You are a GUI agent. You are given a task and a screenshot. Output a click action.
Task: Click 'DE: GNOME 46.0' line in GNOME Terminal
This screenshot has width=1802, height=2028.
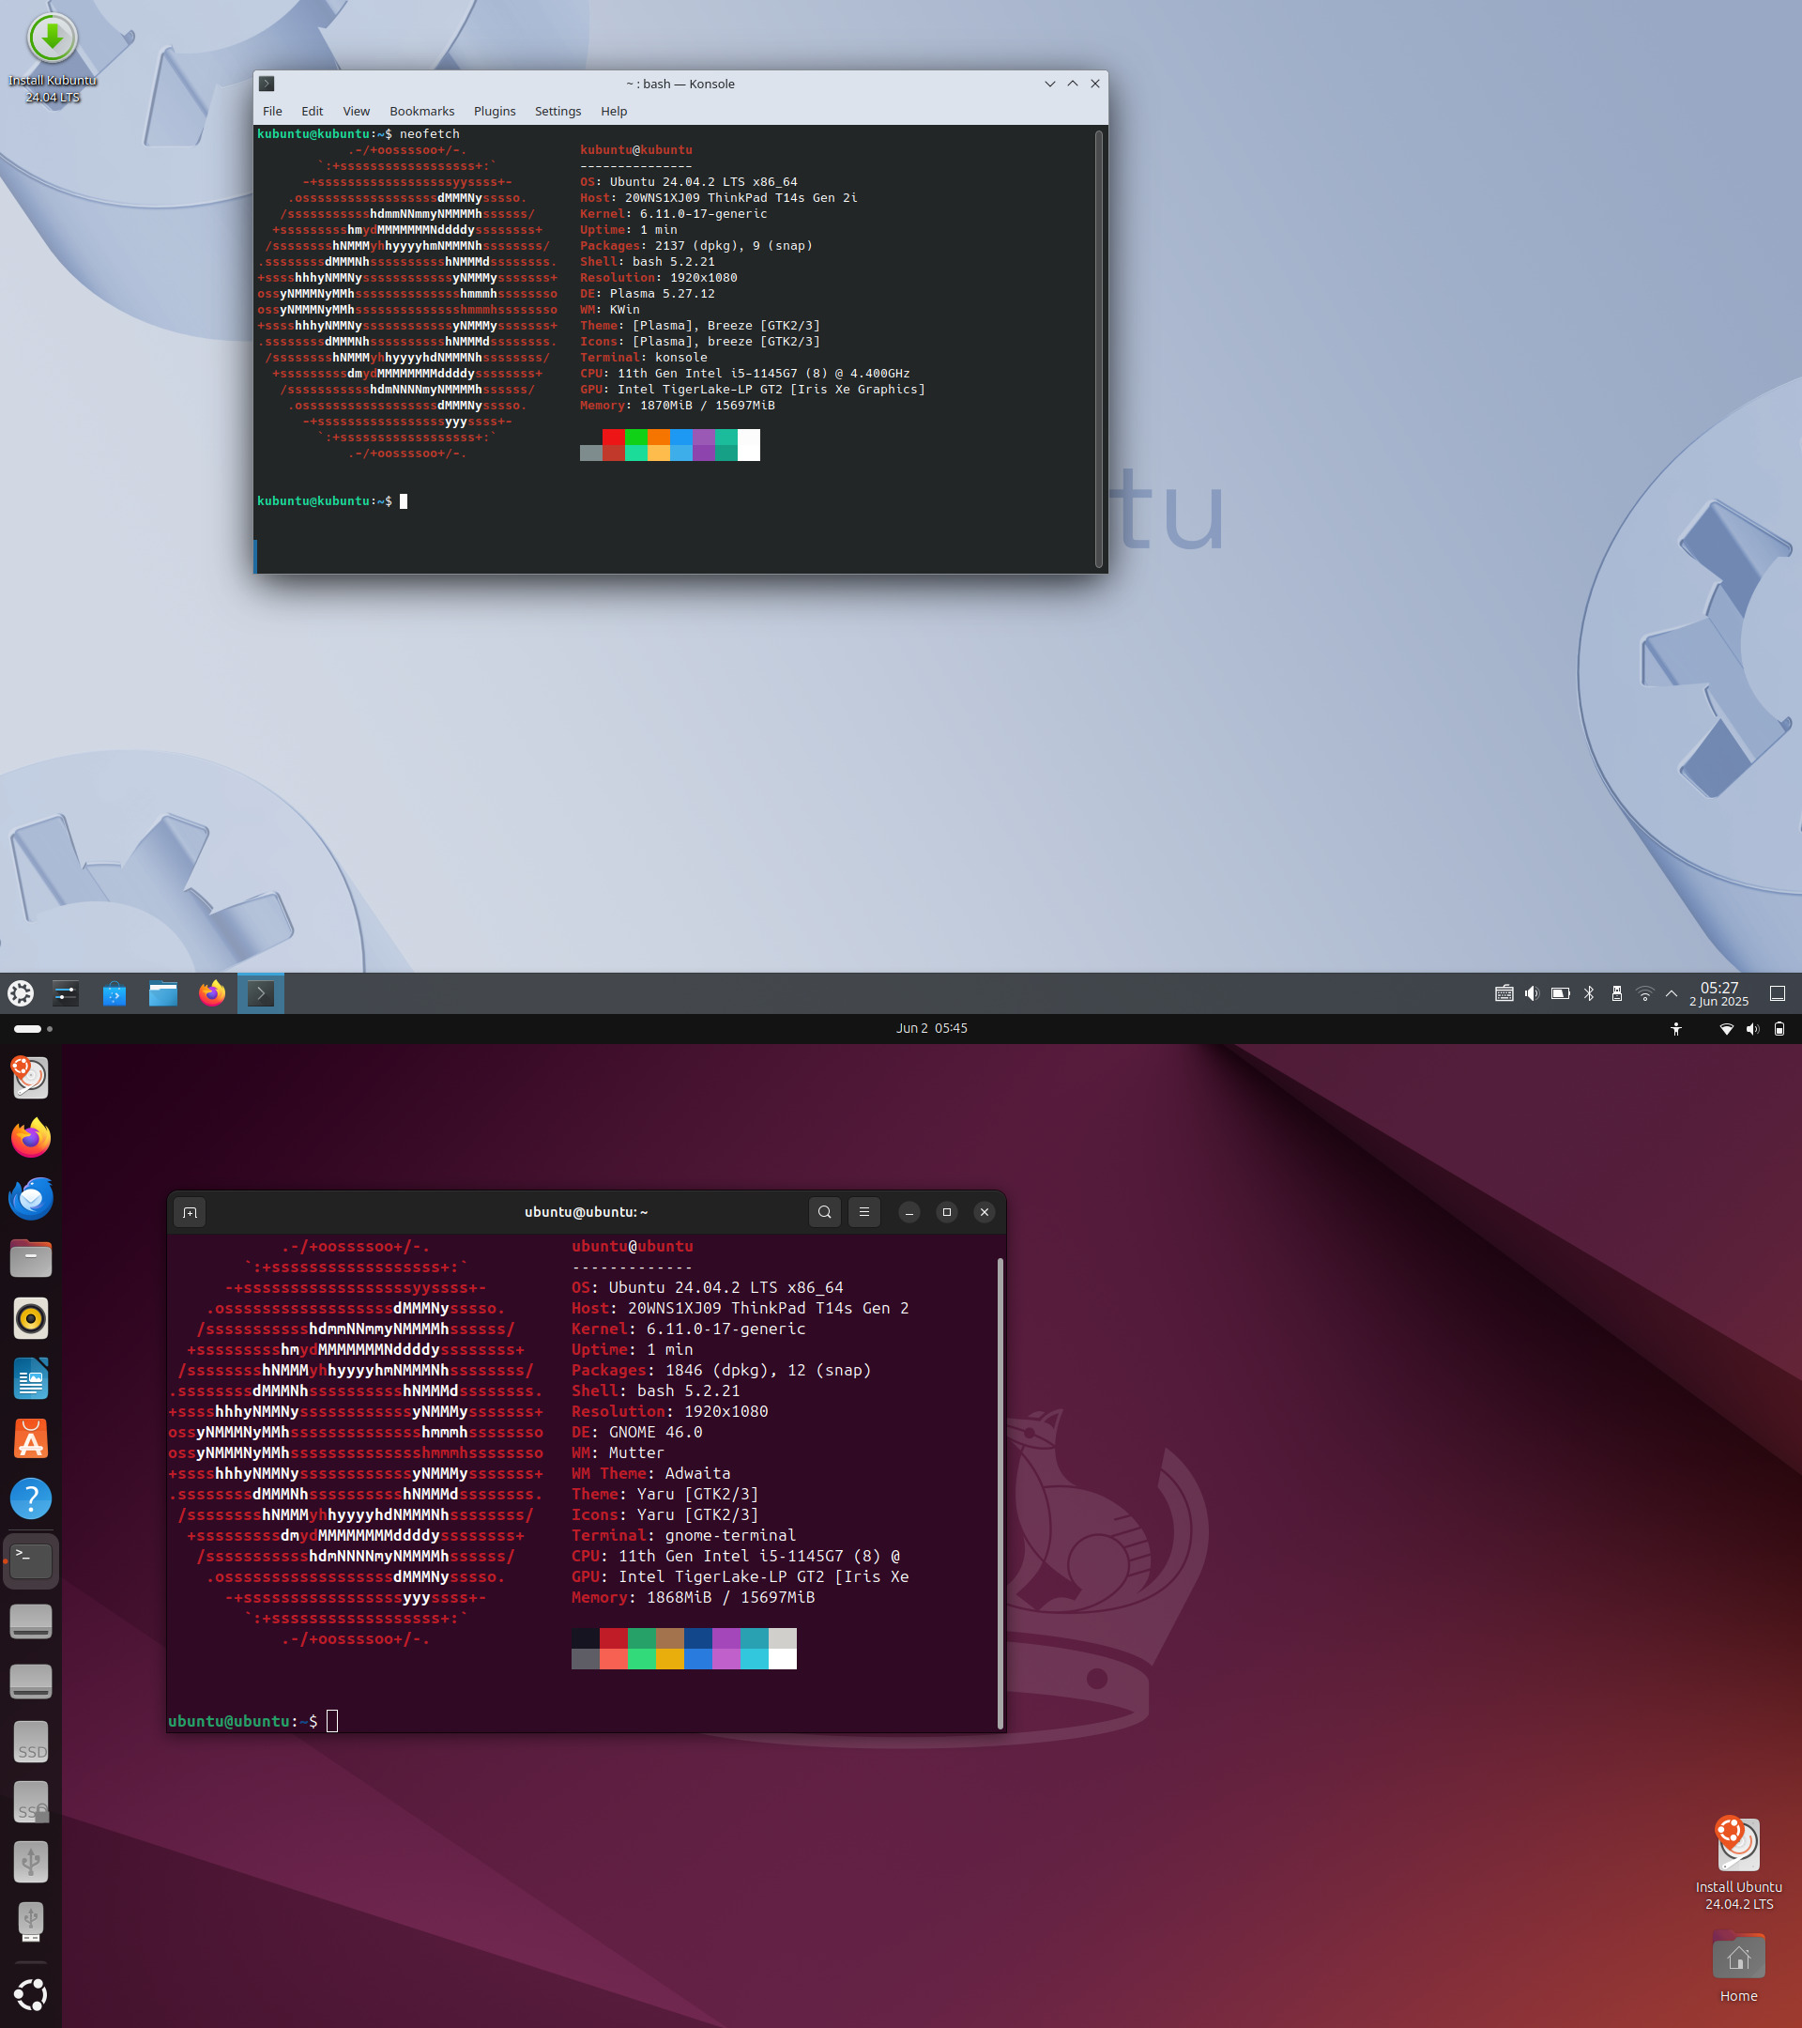(x=636, y=1432)
